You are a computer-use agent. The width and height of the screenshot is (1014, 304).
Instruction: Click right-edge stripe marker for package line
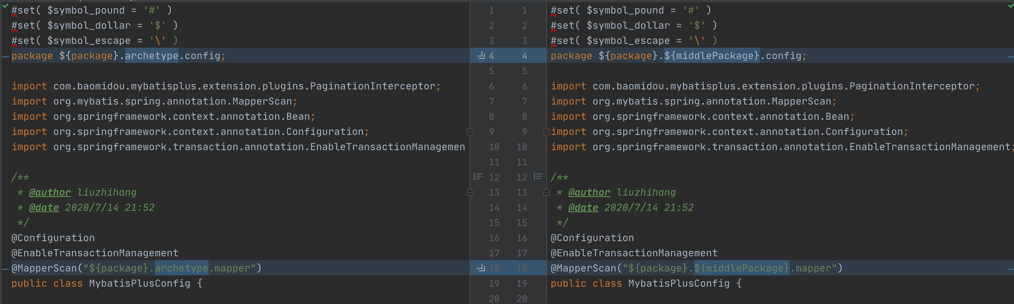point(1010,57)
